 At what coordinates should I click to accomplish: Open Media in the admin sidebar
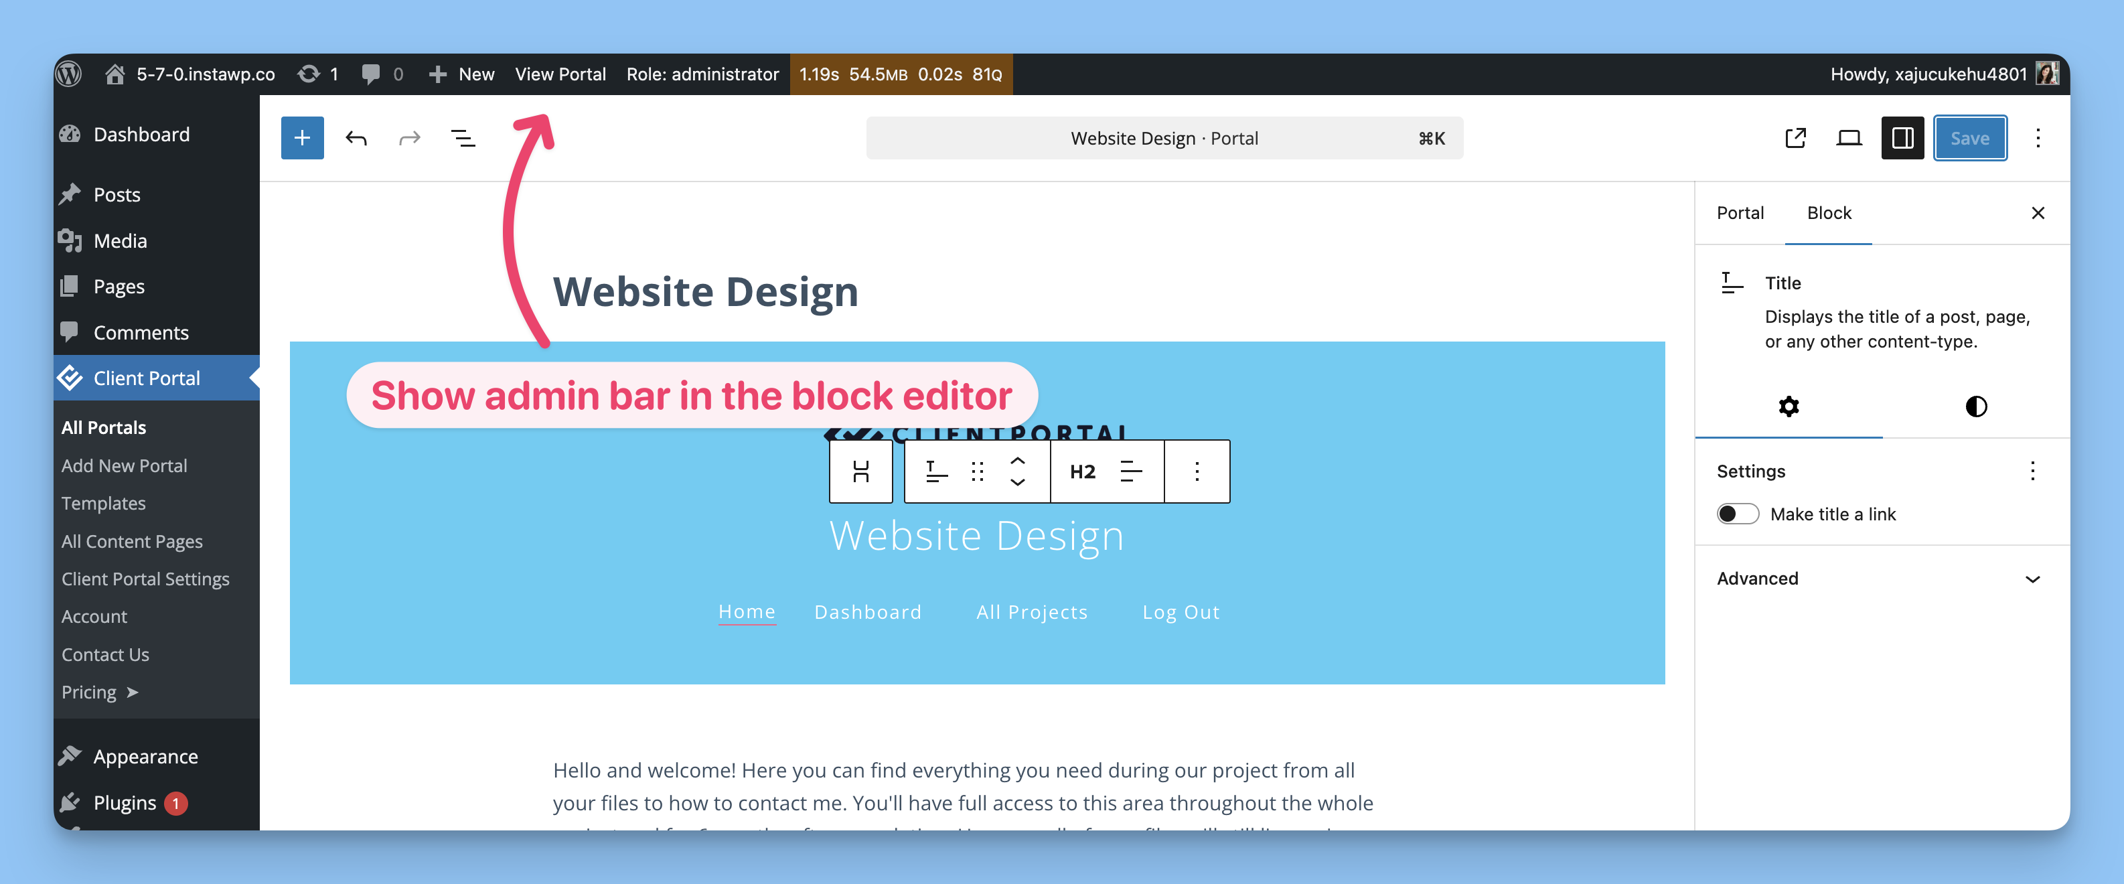(x=156, y=241)
